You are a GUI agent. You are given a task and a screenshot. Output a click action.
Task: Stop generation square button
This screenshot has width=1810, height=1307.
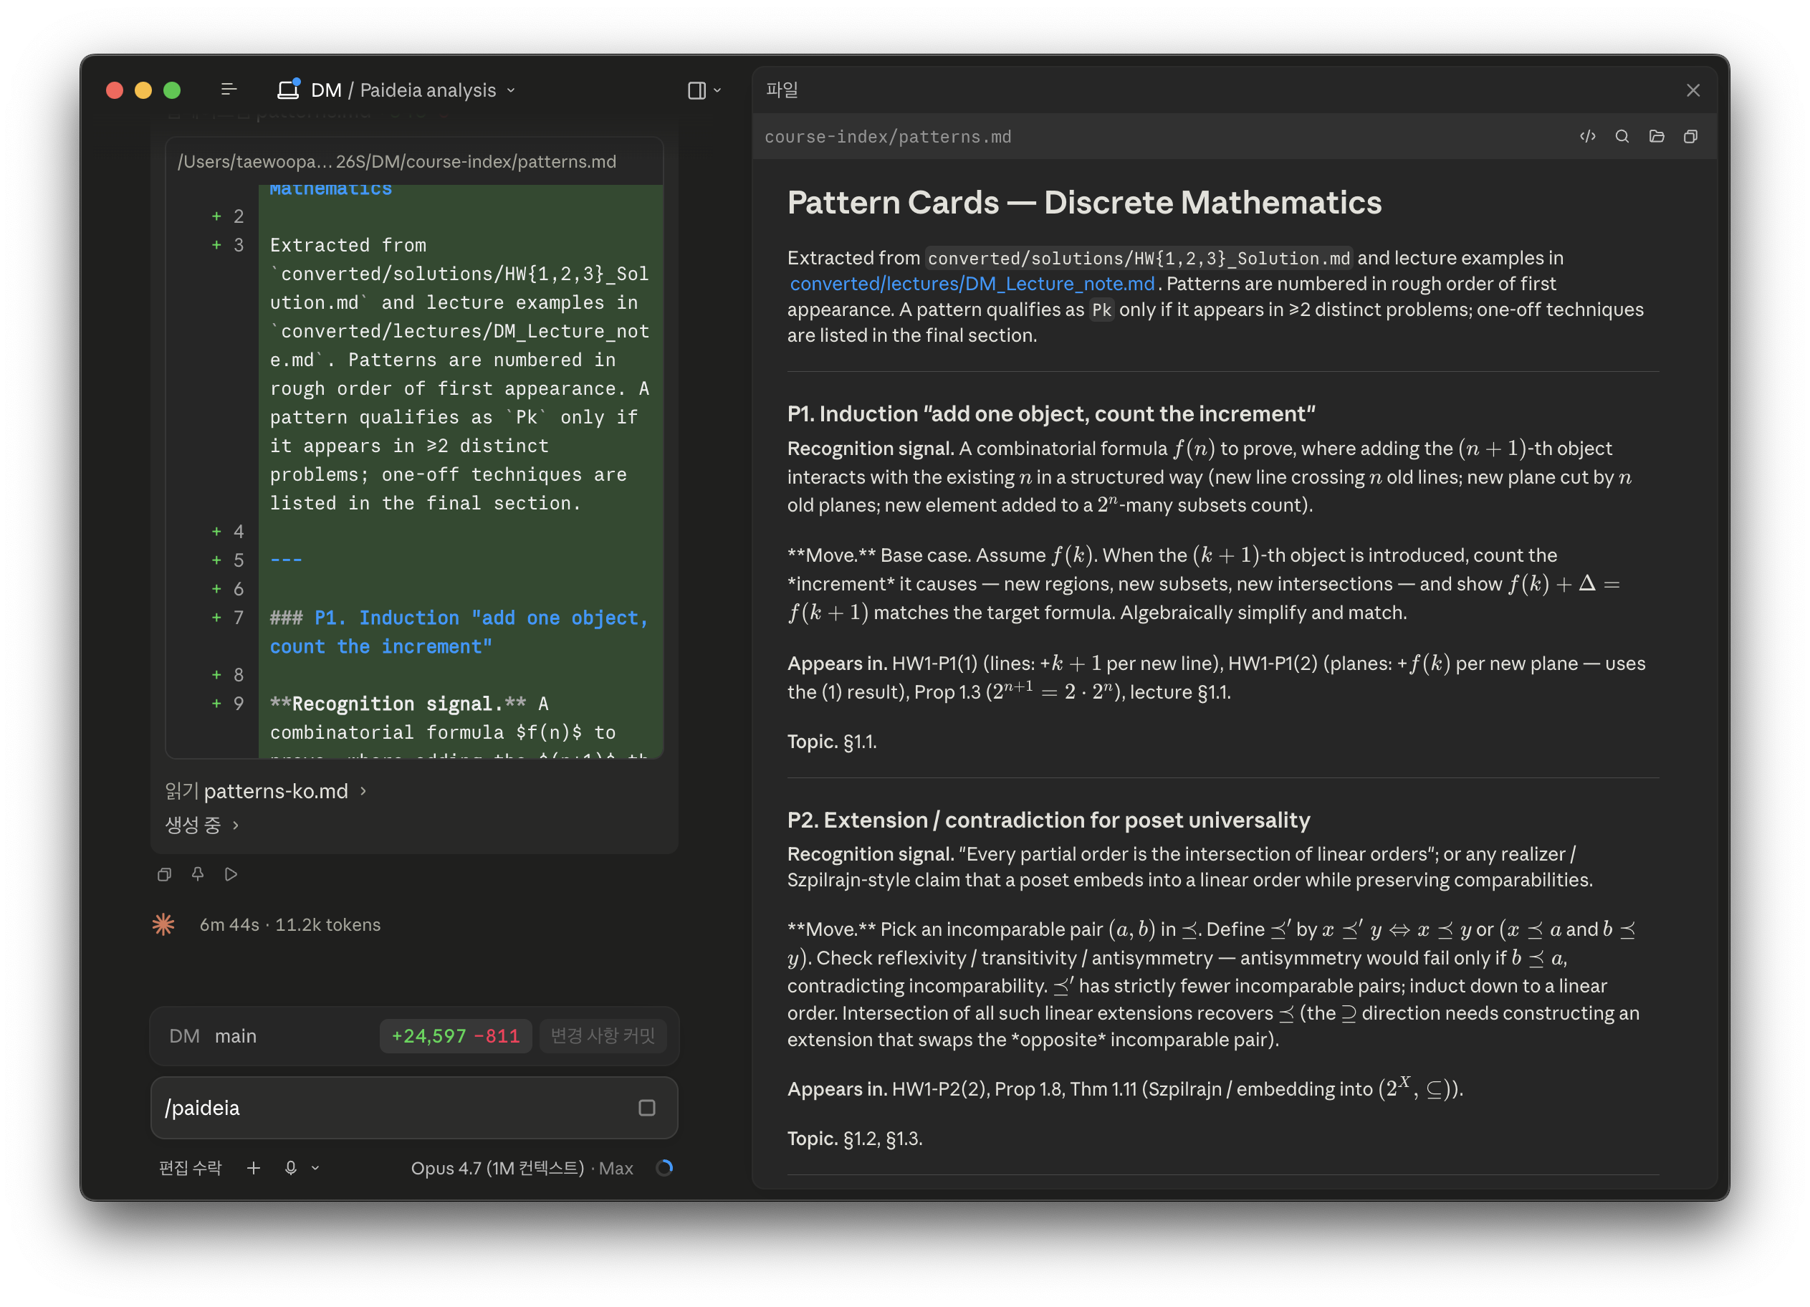click(x=646, y=1108)
